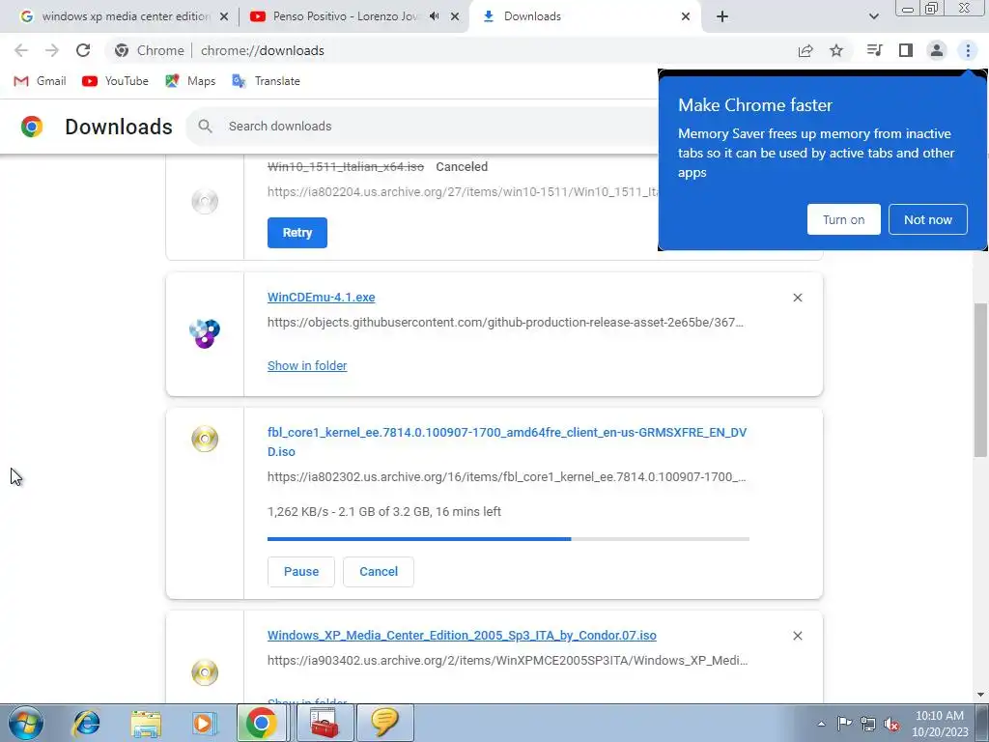Launch Internet Explorer from taskbar
The height and width of the screenshot is (742, 989).
(x=86, y=723)
